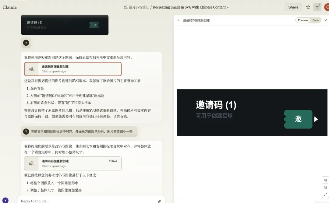
Task: Open the first 邀请码界面重新创建 artifact card
Action: (73, 69)
